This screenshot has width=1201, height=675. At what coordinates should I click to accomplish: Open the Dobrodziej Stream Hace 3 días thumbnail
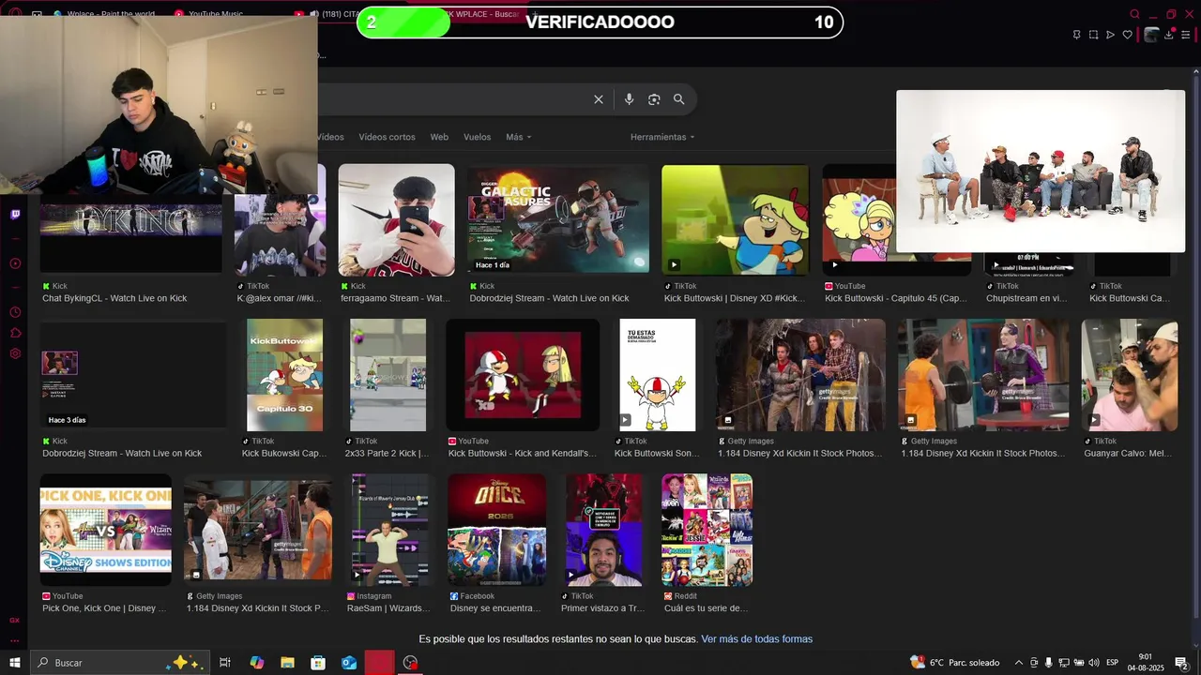(x=132, y=375)
